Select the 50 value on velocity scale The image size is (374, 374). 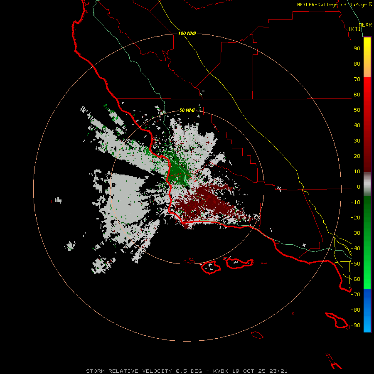357,110
